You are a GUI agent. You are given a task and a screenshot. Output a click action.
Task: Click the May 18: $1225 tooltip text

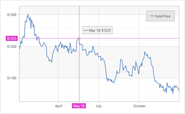pyautogui.click(x=100, y=30)
